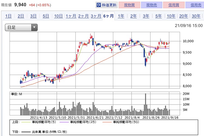The height and width of the screenshot is (136, 204).
Task: Click the 10M volume axis label
Action: [x=186, y=104]
